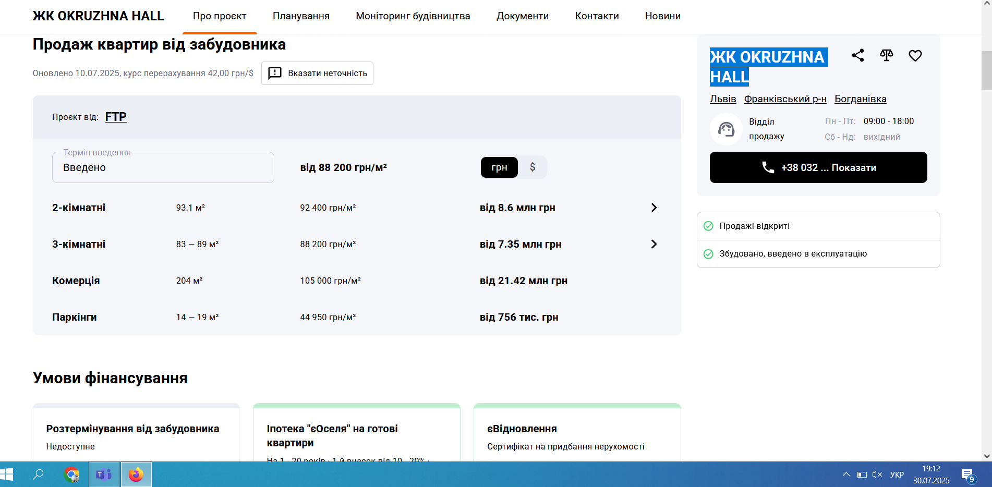992x487 pixels.
Task: Show hidden tray icons chevron
Action: pyautogui.click(x=846, y=474)
